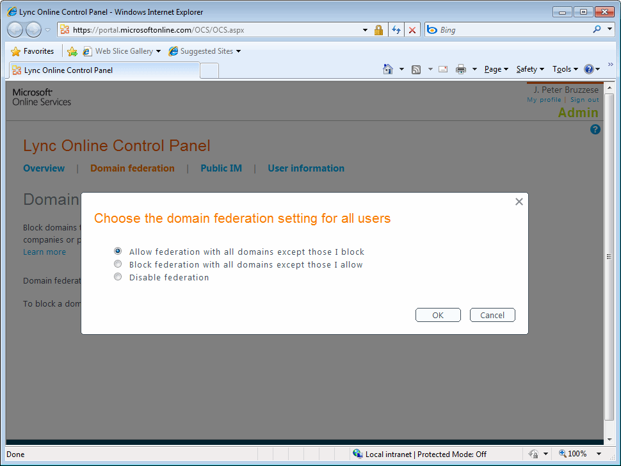Click the Zoom level magnifier in status bar
This screenshot has height=466, width=621.
click(x=562, y=454)
